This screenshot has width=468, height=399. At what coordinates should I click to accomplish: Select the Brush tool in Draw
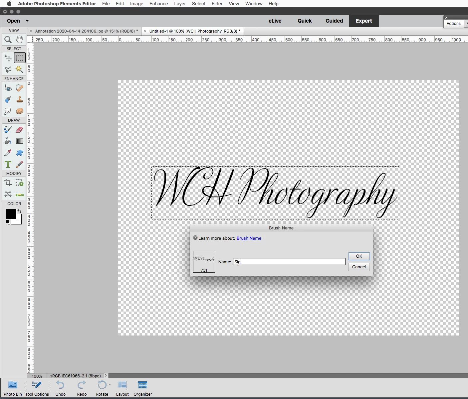point(8,130)
